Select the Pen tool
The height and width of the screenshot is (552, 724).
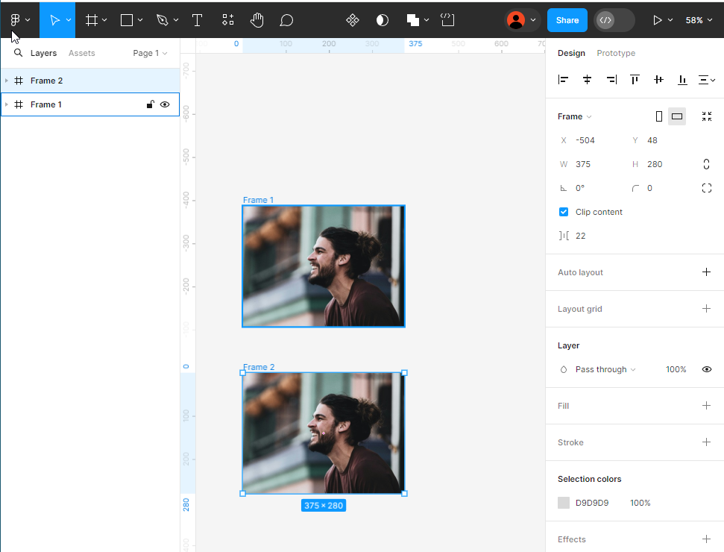[x=162, y=20]
